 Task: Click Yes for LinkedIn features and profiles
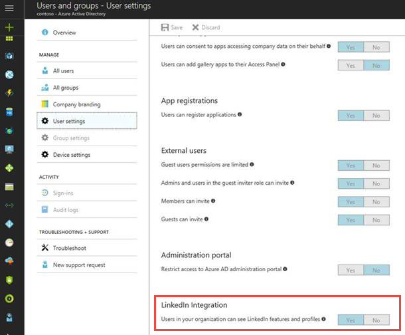tap(351, 320)
